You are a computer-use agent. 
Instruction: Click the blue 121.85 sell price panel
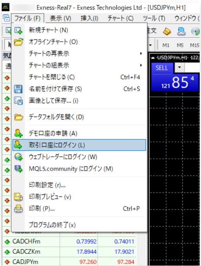click(175, 82)
